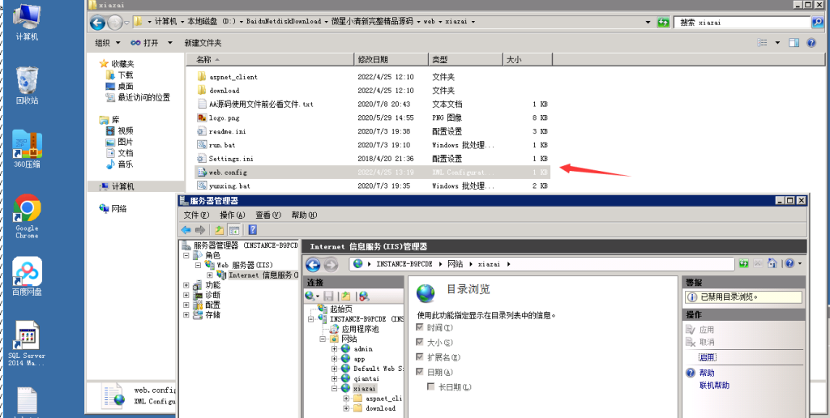The height and width of the screenshot is (418, 830).
Task: Open the 文件(F) menu in Server Manager
Action: click(196, 215)
